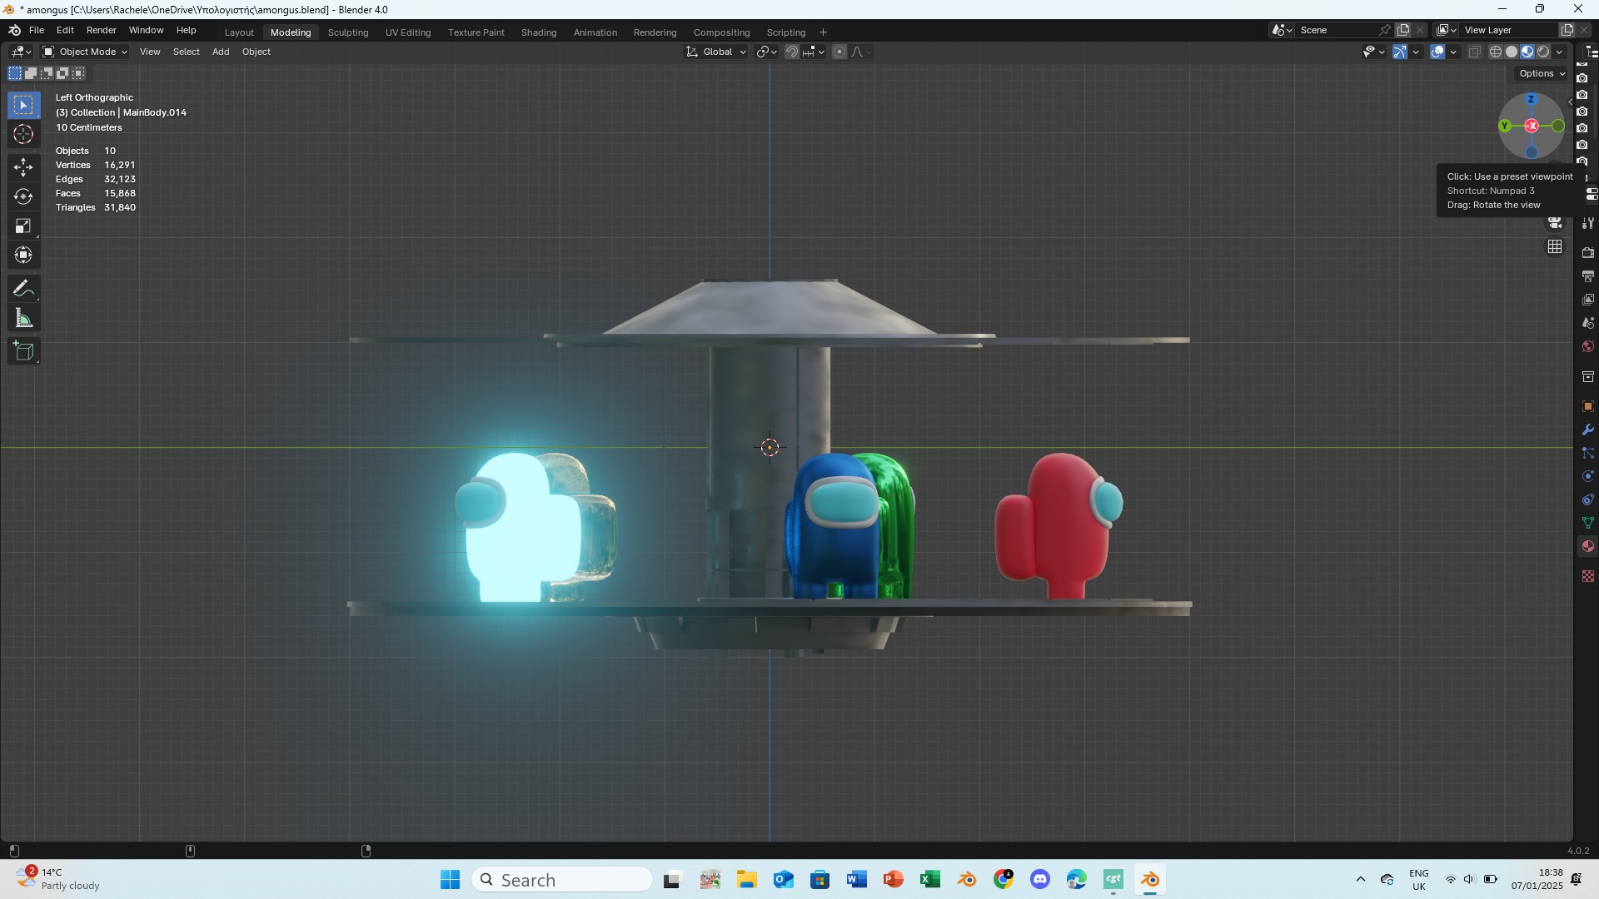Open the Physics properties tab
The width and height of the screenshot is (1599, 899).
pyautogui.click(x=1588, y=476)
